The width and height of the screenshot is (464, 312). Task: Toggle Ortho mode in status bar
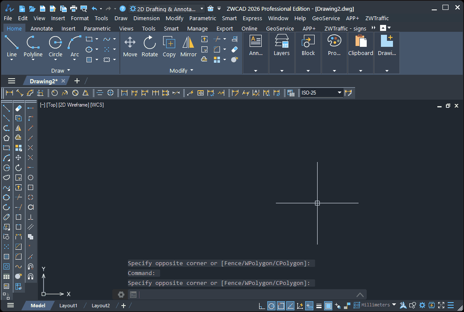point(262,306)
